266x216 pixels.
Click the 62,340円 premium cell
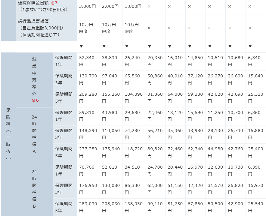pos(195,153)
